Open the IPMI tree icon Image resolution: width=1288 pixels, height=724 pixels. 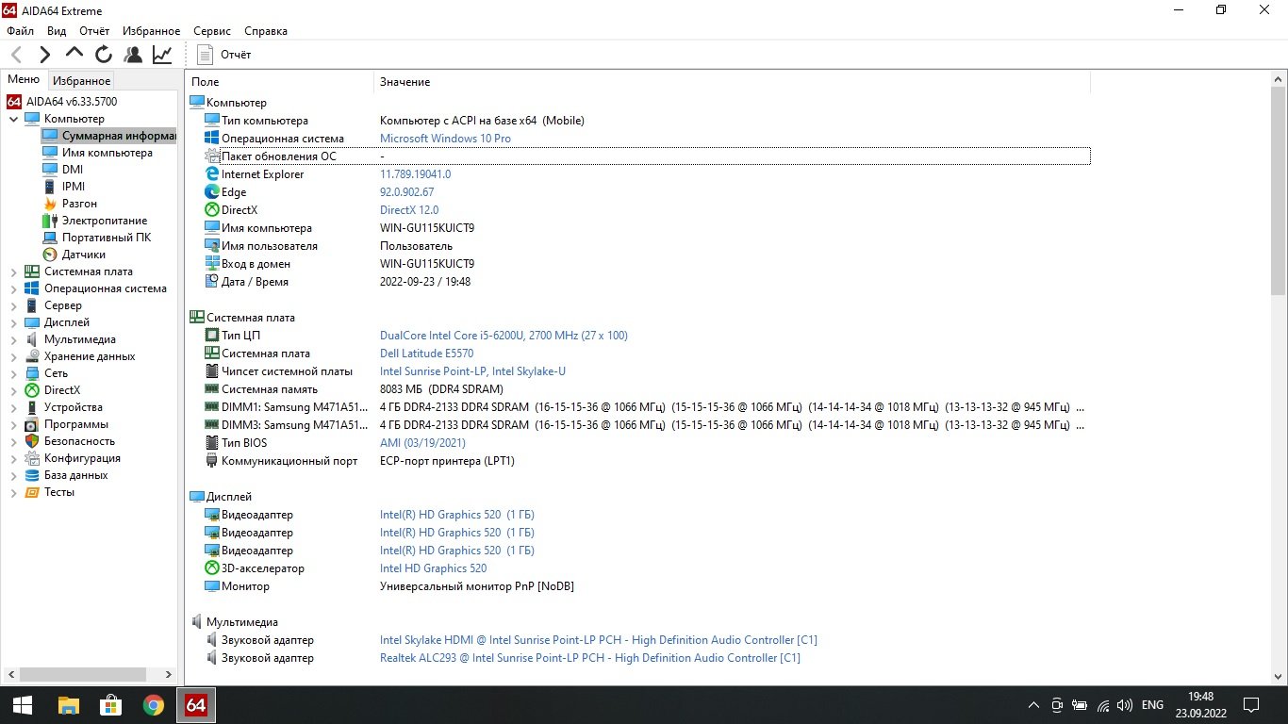coord(50,187)
